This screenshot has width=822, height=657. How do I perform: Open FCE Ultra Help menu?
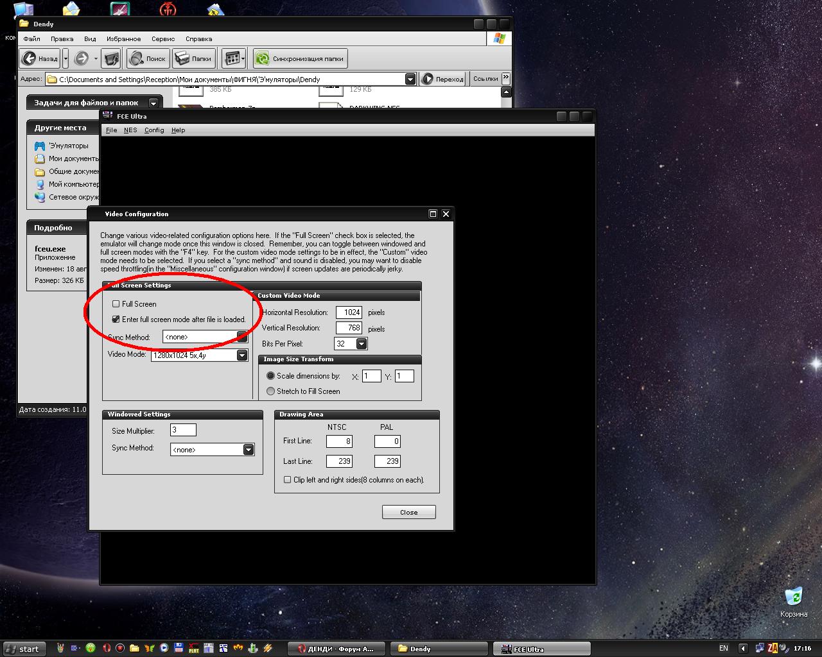(178, 130)
